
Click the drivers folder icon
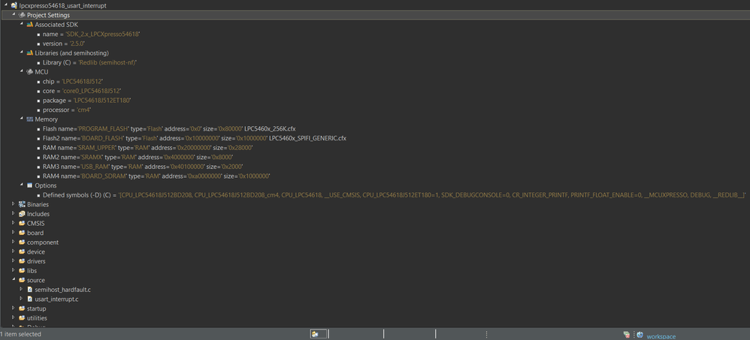pyautogui.click(x=22, y=261)
